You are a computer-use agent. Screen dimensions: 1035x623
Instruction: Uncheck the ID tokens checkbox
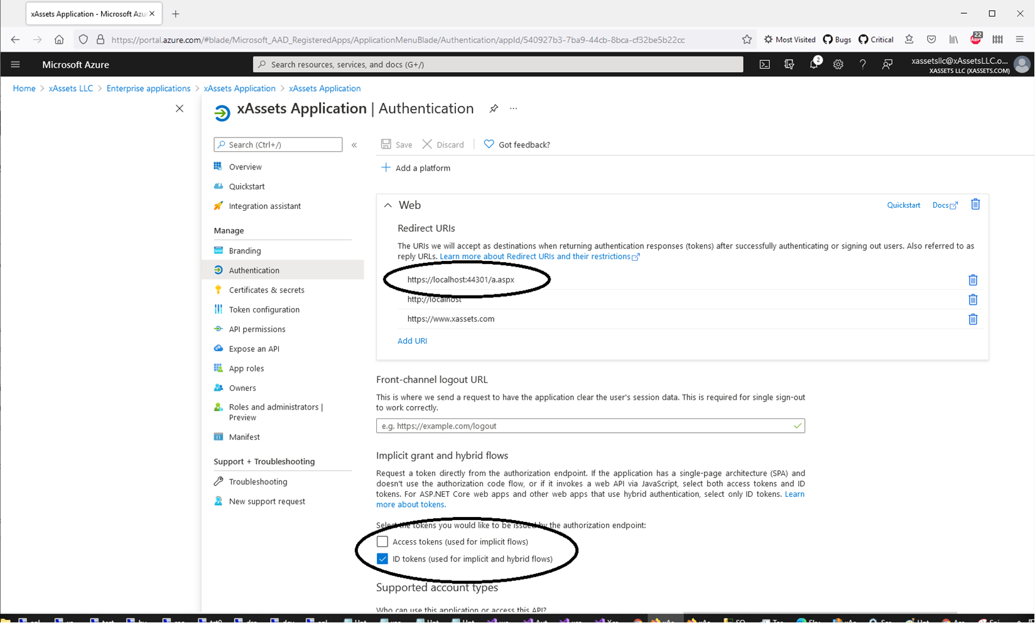382,559
